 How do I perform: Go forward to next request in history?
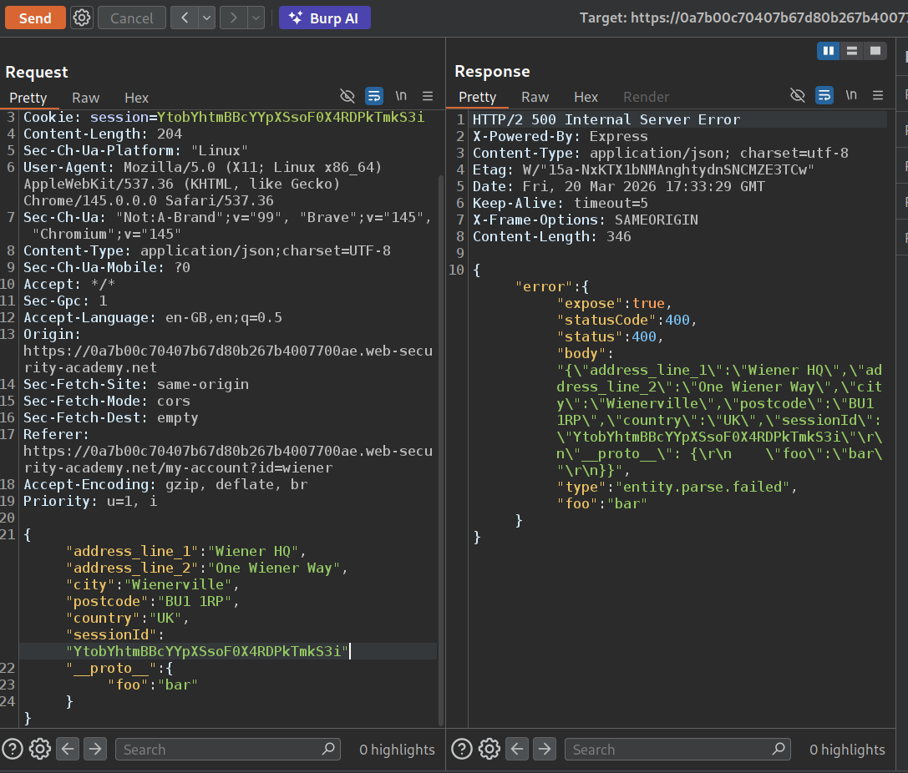tap(234, 18)
